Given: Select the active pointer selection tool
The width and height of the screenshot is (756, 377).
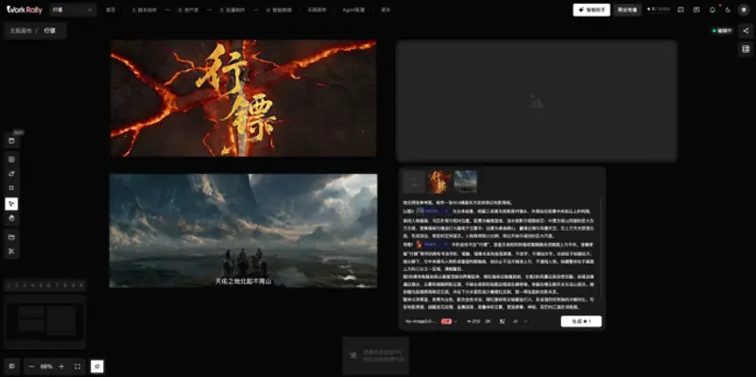Looking at the screenshot, I should pyautogui.click(x=11, y=203).
